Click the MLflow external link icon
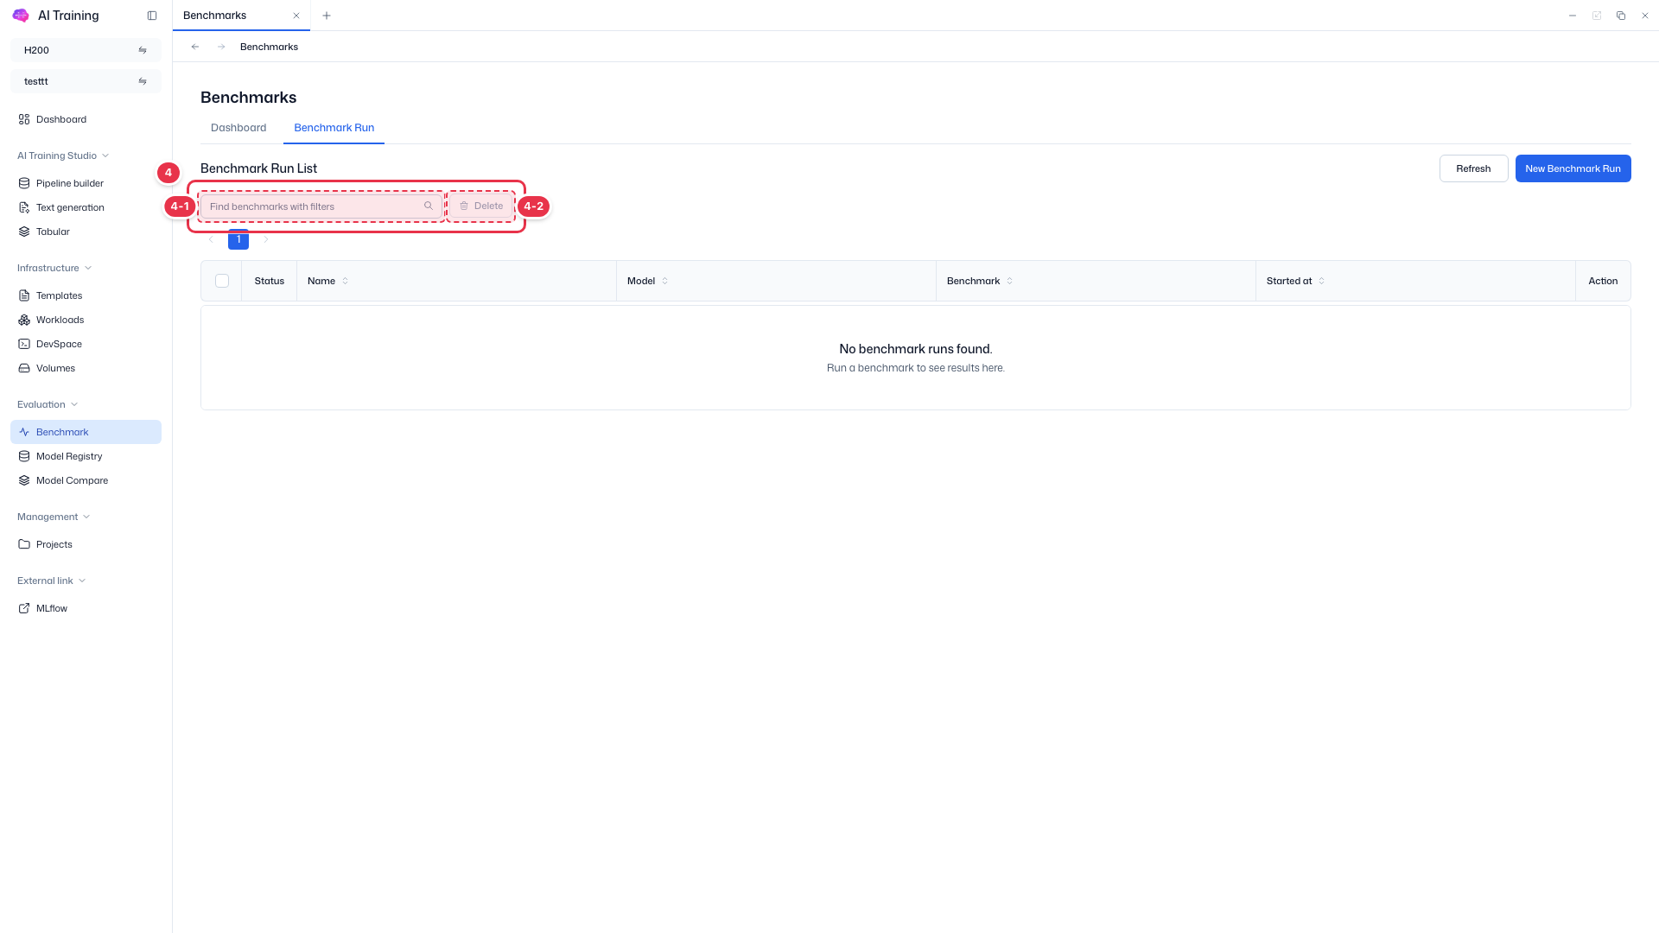 (24, 608)
